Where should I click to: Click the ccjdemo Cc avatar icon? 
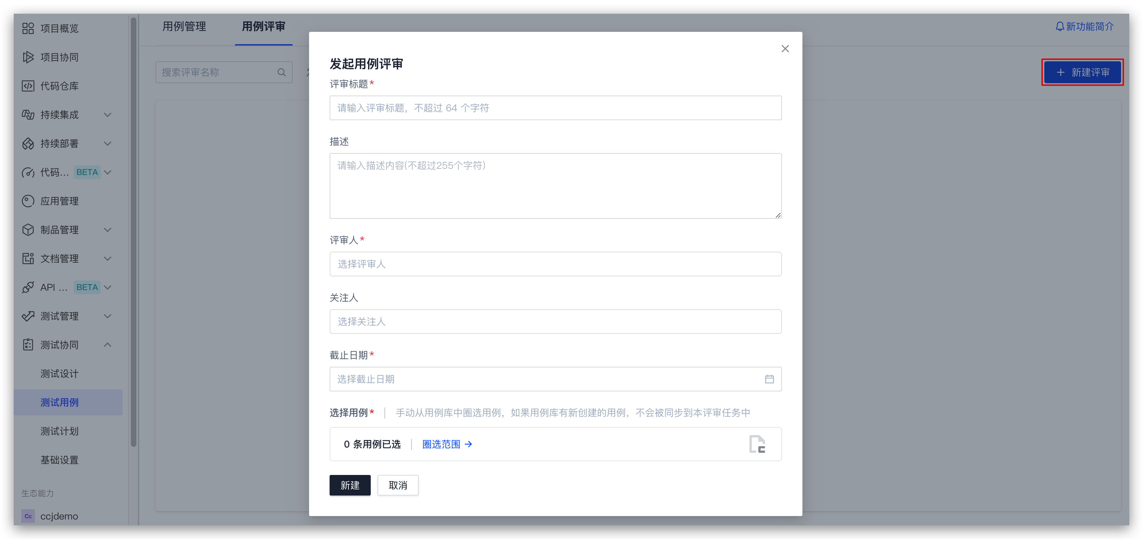(28, 516)
